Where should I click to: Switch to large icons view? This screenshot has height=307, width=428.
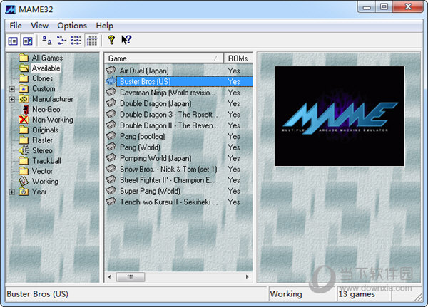[47, 40]
